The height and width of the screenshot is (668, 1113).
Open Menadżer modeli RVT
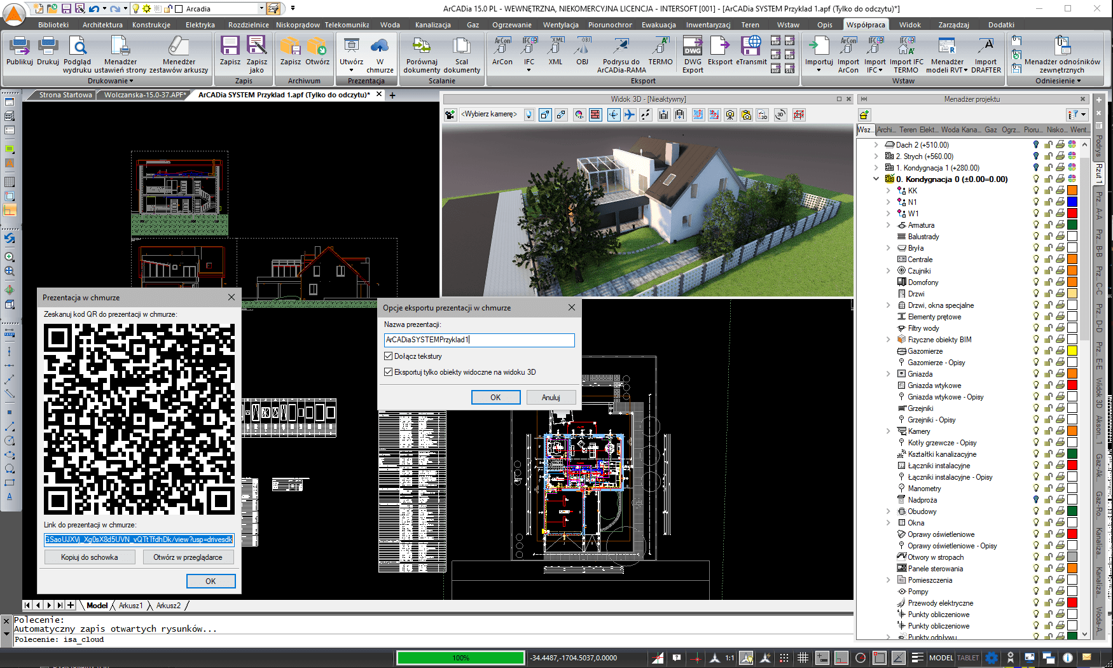coord(947,55)
